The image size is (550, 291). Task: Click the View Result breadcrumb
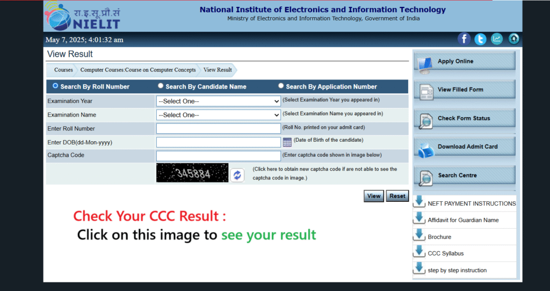(x=218, y=70)
